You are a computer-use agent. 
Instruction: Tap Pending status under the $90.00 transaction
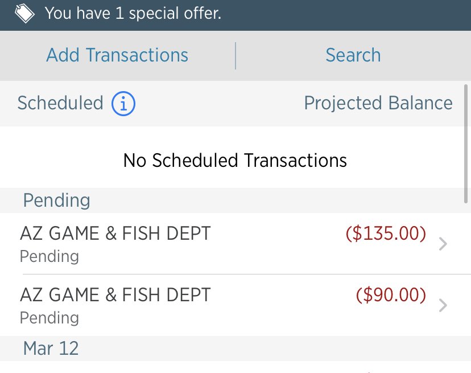[49, 318]
